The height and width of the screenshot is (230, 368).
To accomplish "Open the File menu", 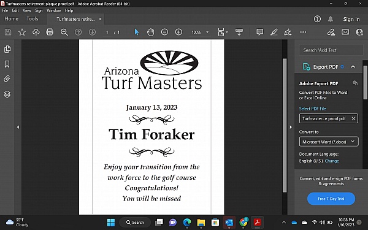I will [5, 10].
